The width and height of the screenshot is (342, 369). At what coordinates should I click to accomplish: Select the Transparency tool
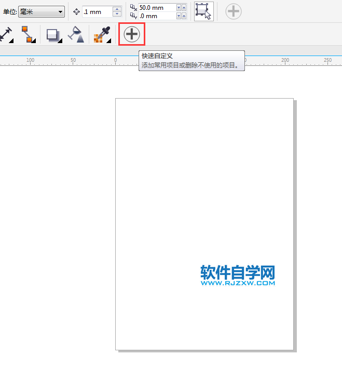pyautogui.click(x=76, y=35)
